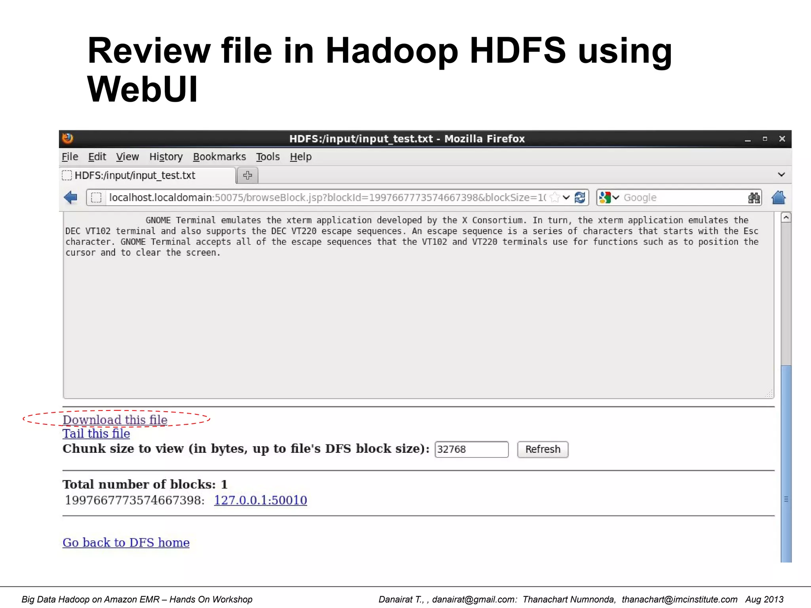Click Go back to DFS home

click(x=126, y=542)
